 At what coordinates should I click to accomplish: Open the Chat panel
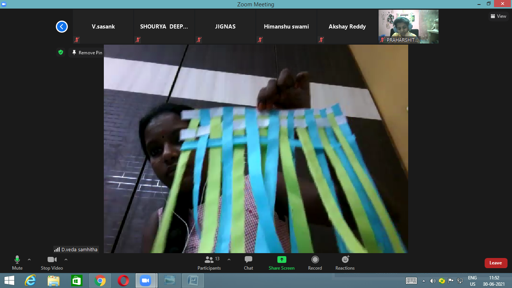coord(248,263)
